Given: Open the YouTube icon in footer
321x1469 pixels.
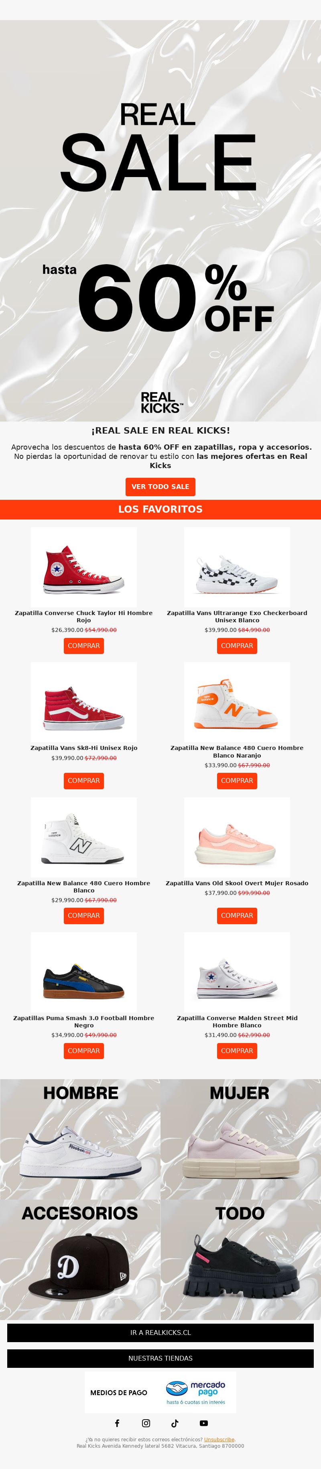Looking at the screenshot, I should [x=203, y=1423].
